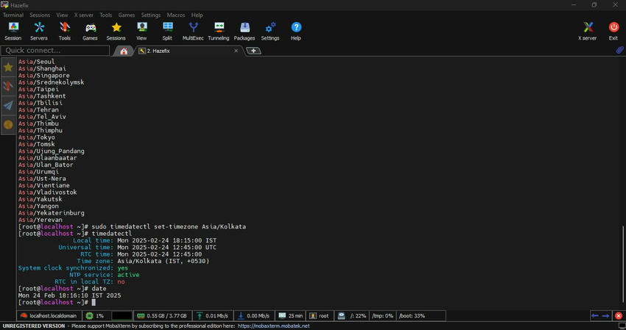Toggle the X server icon

(x=587, y=30)
